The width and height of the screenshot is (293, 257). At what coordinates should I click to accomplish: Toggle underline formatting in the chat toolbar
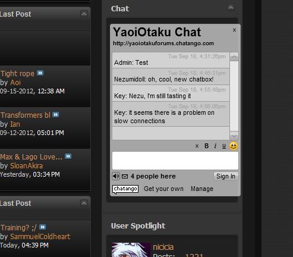[224, 146]
